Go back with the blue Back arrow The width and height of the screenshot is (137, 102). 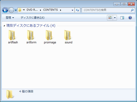coord(5,10)
